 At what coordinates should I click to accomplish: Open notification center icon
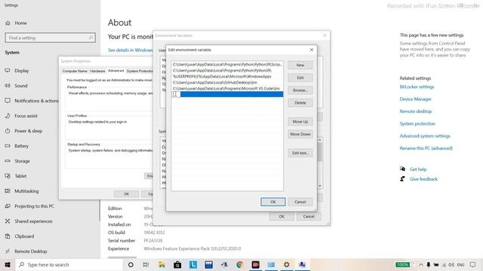(x=473, y=264)
